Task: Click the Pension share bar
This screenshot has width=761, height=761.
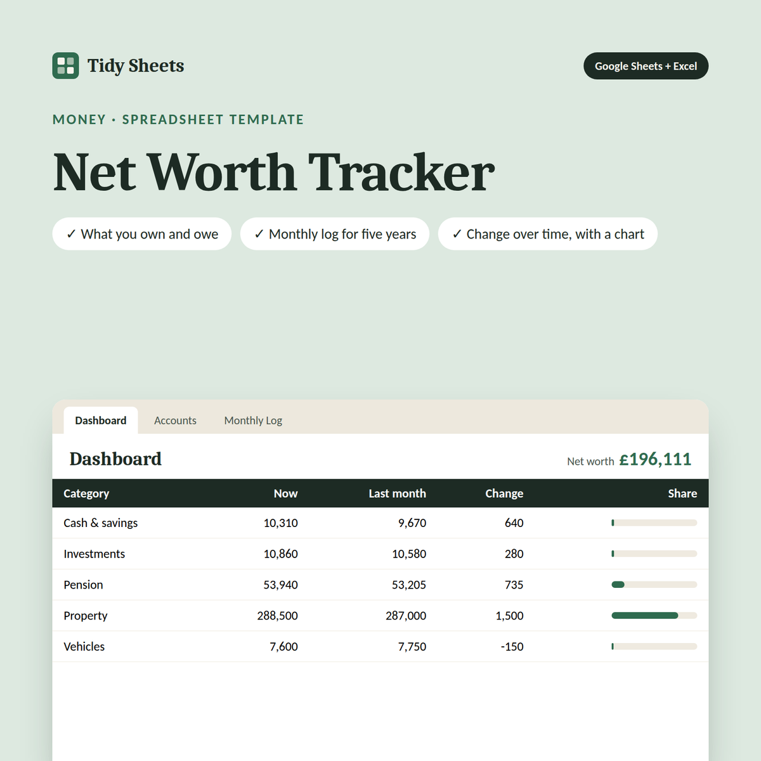Action: (x=654, y=585)
